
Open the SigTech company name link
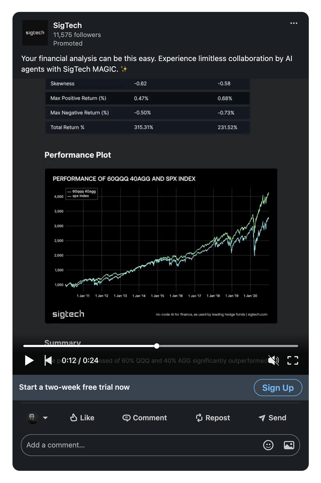click(67, 25)
